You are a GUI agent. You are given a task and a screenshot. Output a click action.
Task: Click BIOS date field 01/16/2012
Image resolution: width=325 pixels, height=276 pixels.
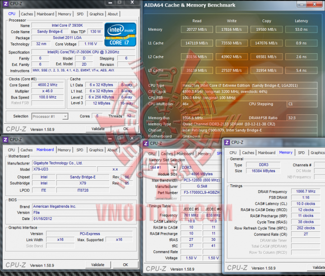[x=83, y=219]
